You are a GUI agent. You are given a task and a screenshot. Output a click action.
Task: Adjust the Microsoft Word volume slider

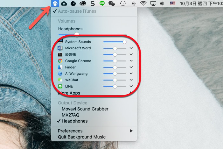tap(115, 48)
